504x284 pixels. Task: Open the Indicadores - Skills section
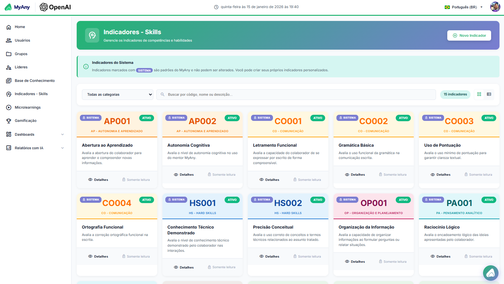(x=32, y=94)
